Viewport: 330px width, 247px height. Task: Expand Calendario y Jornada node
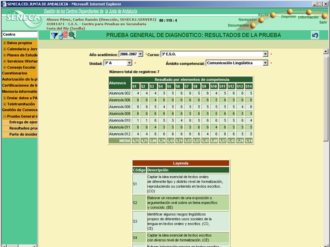point(4,49)
